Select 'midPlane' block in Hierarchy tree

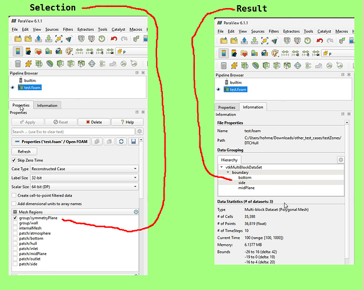point(246,188)
